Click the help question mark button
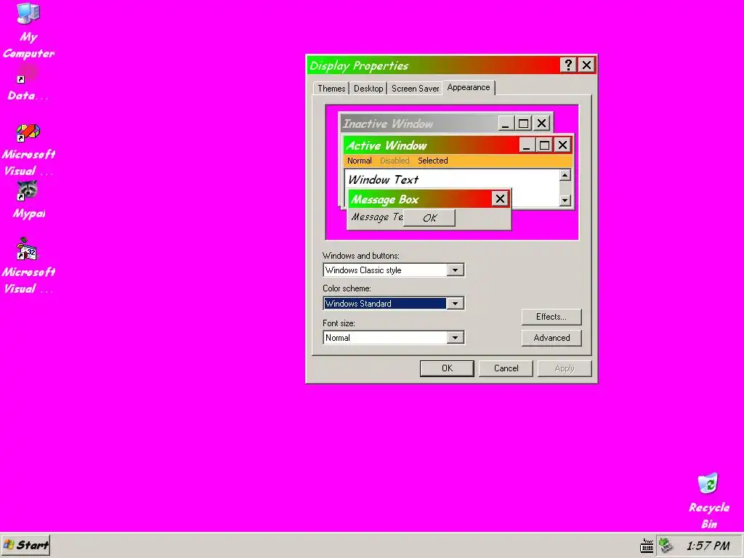744x558 pixels. coord(568,65)
